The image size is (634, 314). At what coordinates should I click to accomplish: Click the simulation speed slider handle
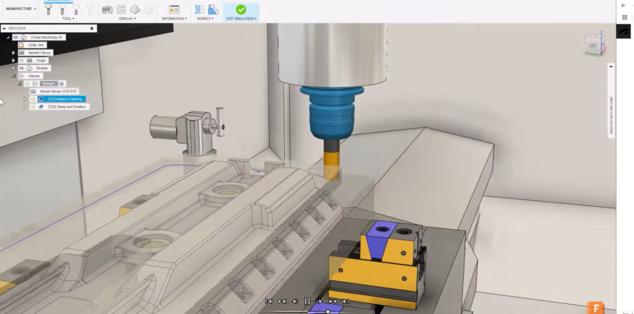click(x=328, y=312)
